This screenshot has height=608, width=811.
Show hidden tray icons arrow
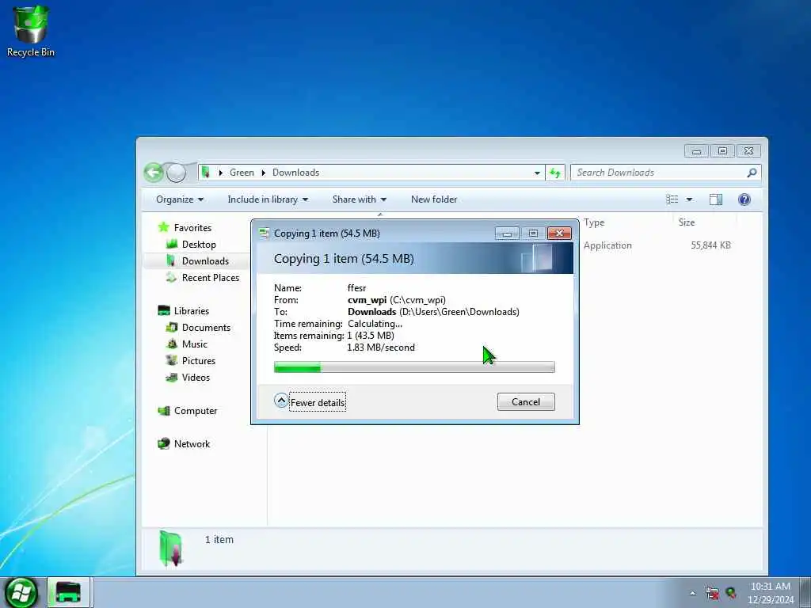[692, 594]
